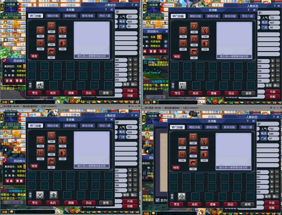This screenshot has height=215, width=282.
Task: Select 师门技能 tab in top-right window
Action: 178,16
